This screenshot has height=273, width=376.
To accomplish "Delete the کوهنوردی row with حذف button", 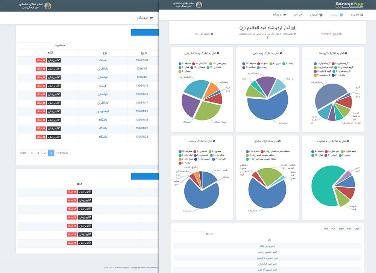I will [x=41, y=112].
